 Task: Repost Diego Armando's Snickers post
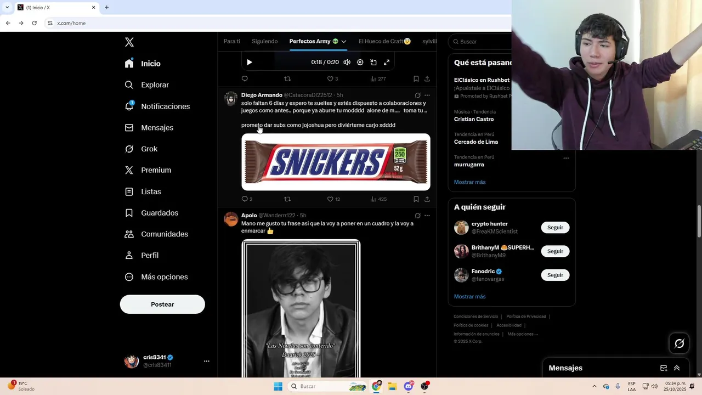287,199
